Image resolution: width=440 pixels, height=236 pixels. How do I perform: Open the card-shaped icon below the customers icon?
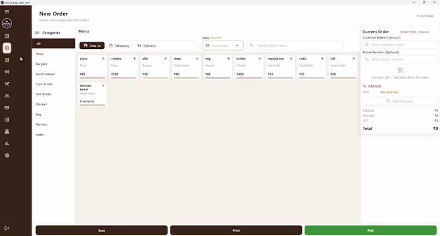(7, 108)
